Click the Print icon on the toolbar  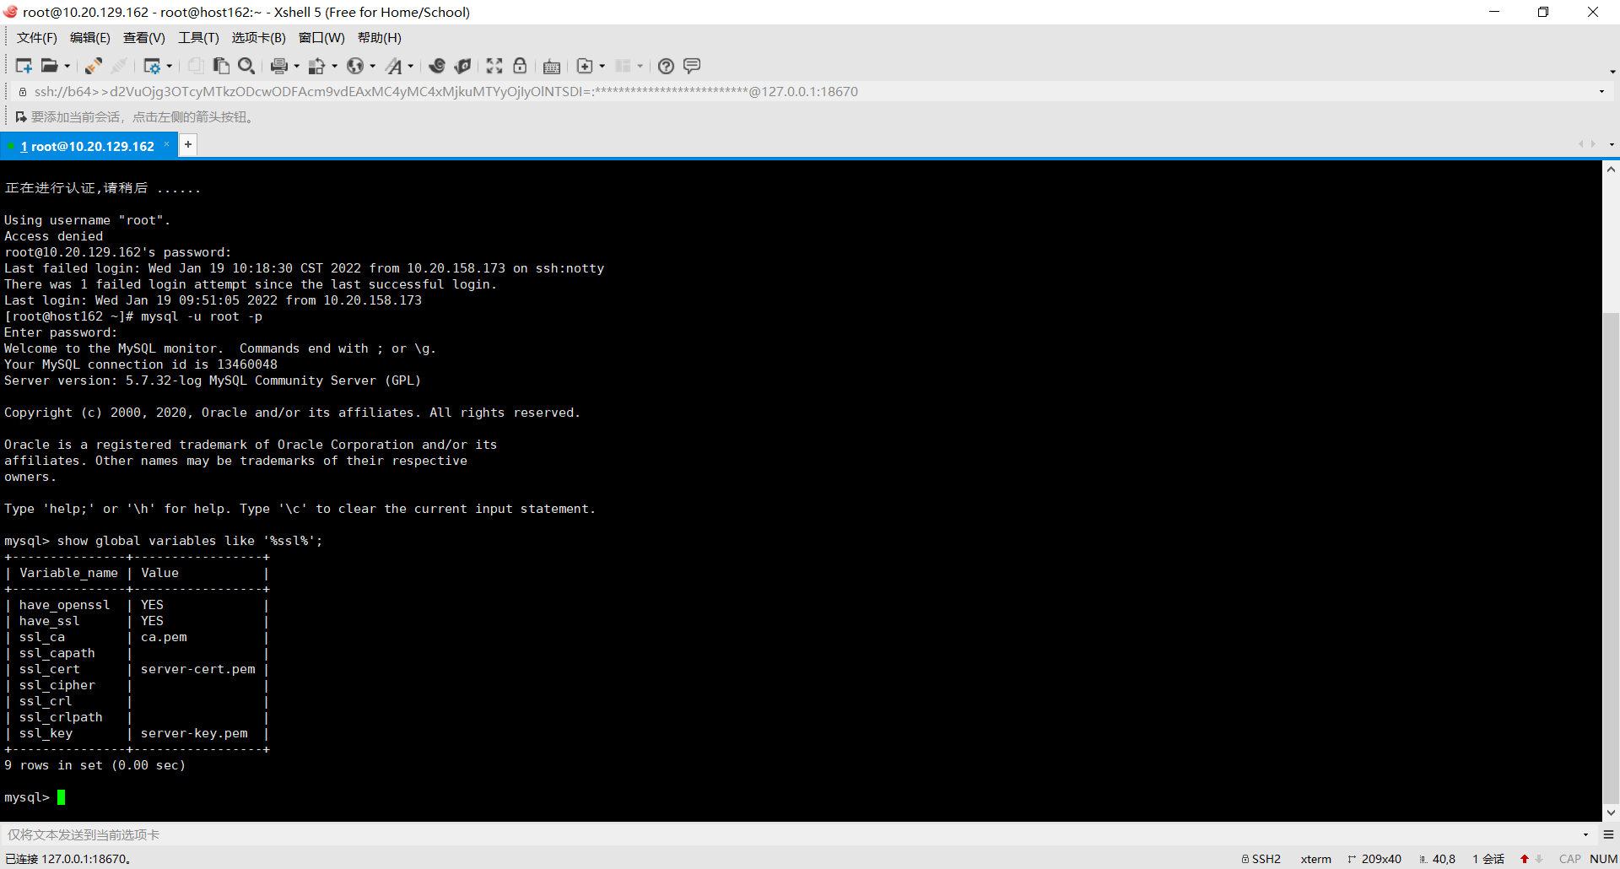[x=278, y=66]
